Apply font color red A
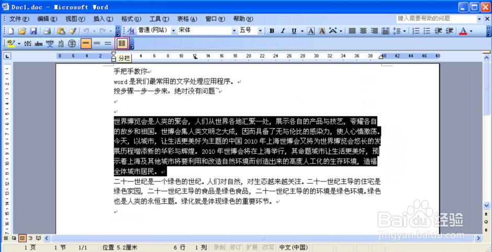 coord(463,31)
